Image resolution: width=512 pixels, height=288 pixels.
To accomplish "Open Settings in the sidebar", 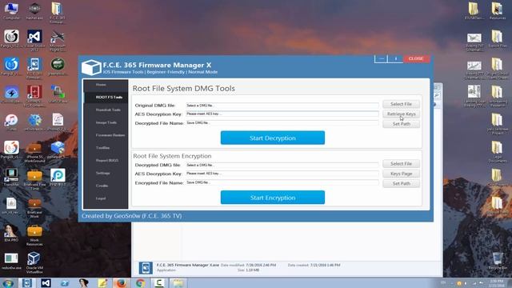I will click(106, 173).
